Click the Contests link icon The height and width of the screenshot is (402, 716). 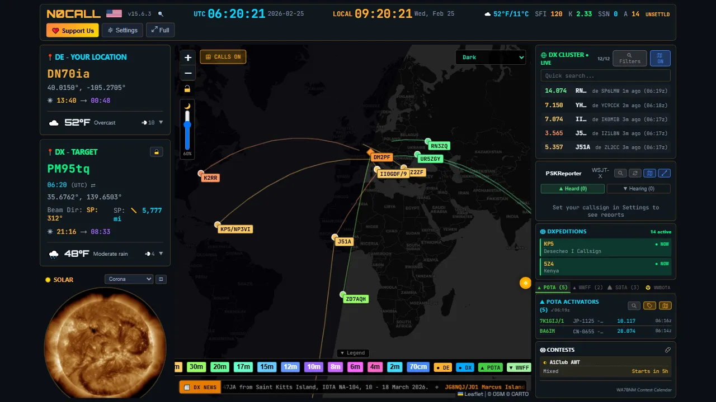[667, 350]
